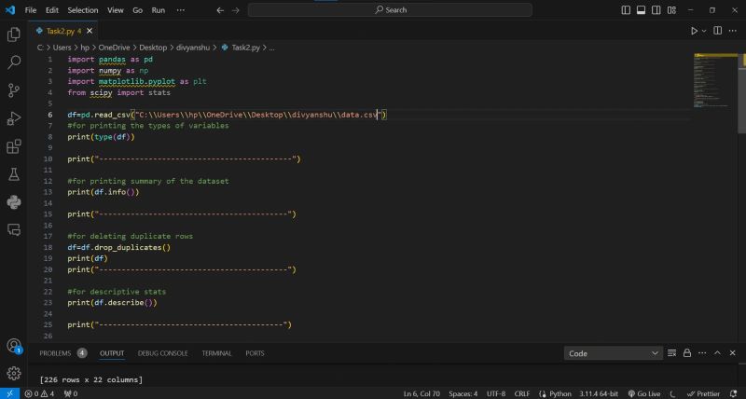Image resolution: width=746 pixels, height=399 pixels.
Task: Click the Search command center box
Action: (x=391, y=9)
